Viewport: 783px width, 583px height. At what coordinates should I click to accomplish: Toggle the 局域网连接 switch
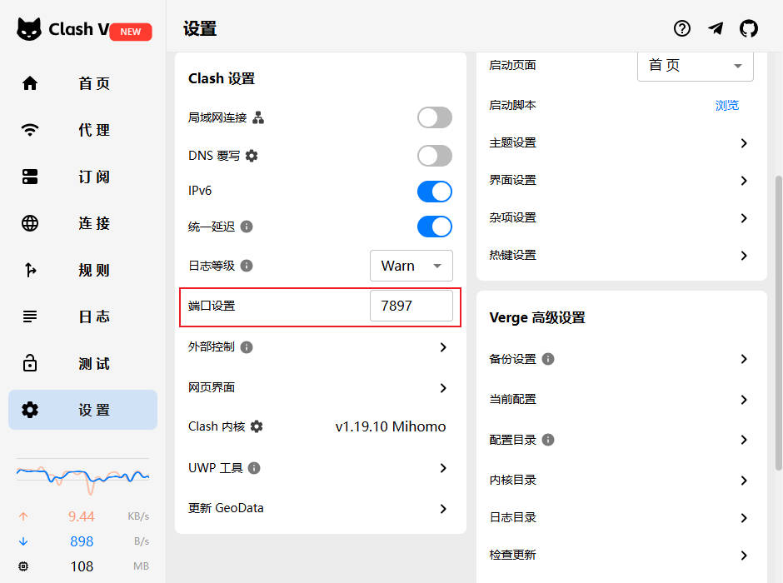tap(434, 117)
